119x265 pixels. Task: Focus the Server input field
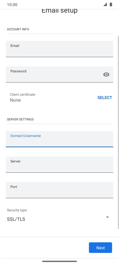(x=59, y=165)
